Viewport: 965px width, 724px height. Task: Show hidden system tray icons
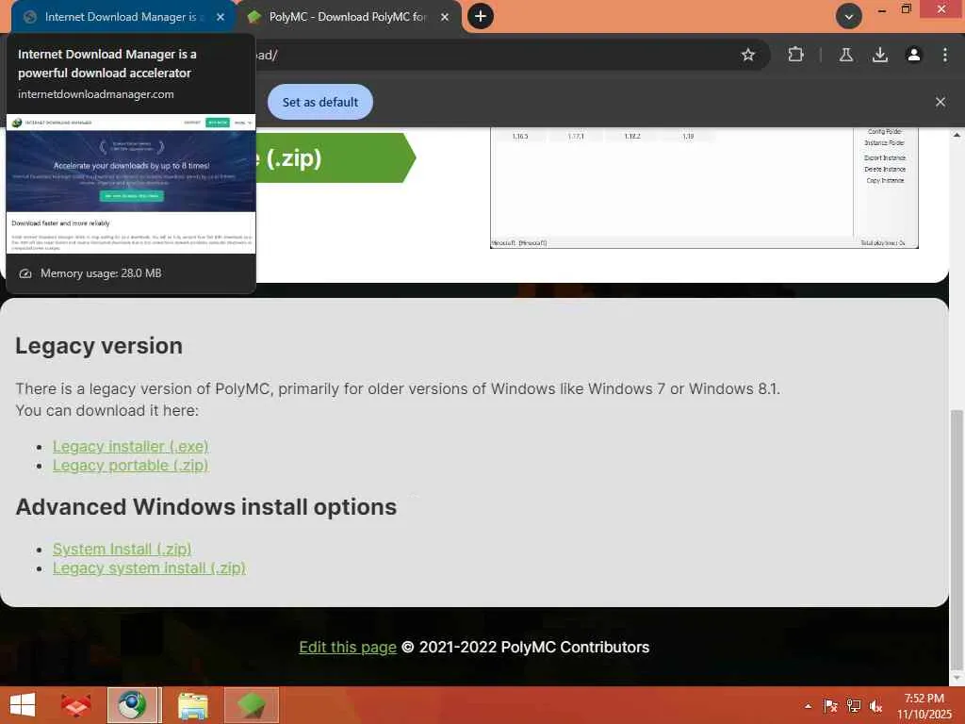[808, 706]
